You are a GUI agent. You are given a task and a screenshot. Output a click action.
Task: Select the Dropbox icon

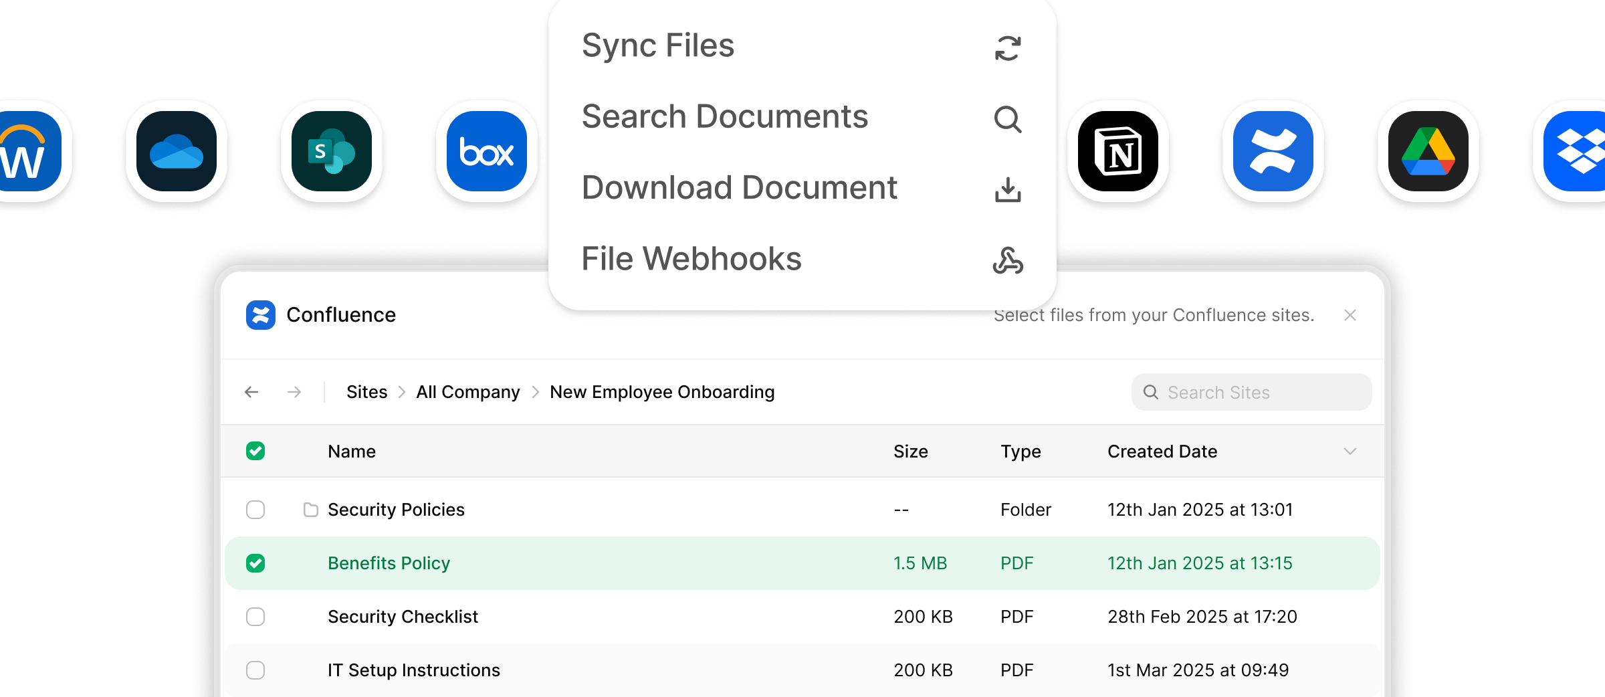click(x=1576, y=151)
